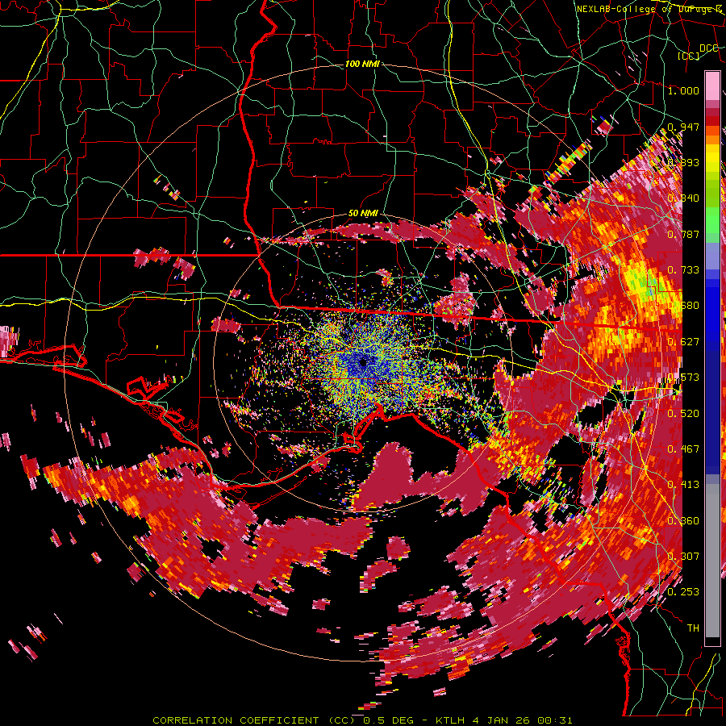Click the 0.360 scale value
This screenshot has width=726, height=726.
click(x=683, y=521)
